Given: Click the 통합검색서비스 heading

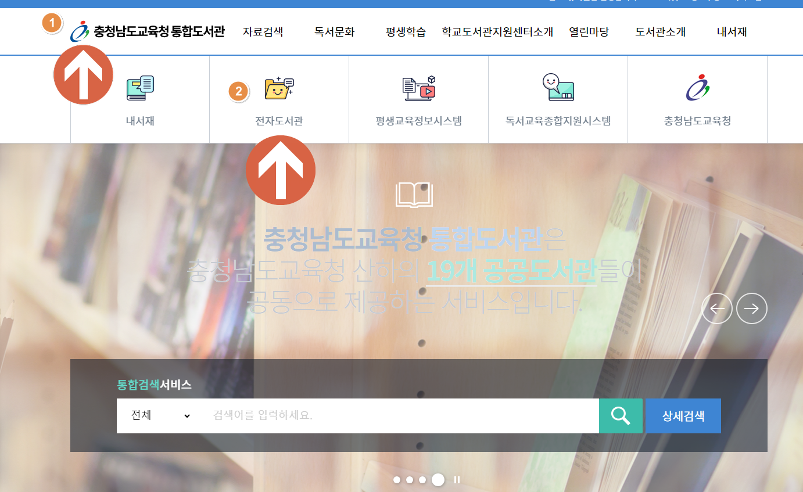Looking at the screenshot, I should tap(155, 385).
